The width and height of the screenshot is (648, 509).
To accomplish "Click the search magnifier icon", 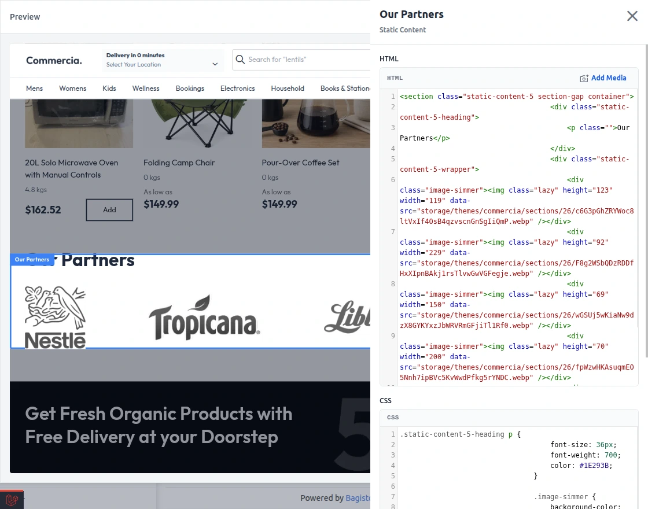I will click(x=240, y=60).
